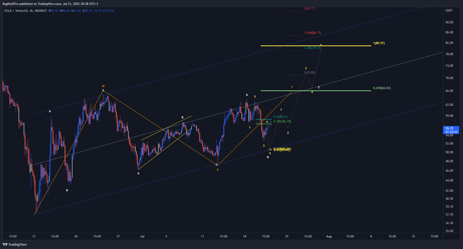Click the 40.50 price axis label
The image size is (463, 249).
[449, 199]
